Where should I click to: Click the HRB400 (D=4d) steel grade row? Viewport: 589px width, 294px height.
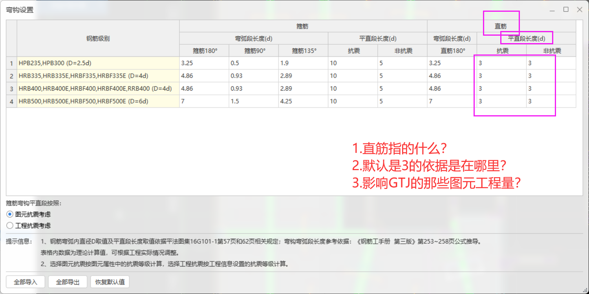click(x=98, y=89)
